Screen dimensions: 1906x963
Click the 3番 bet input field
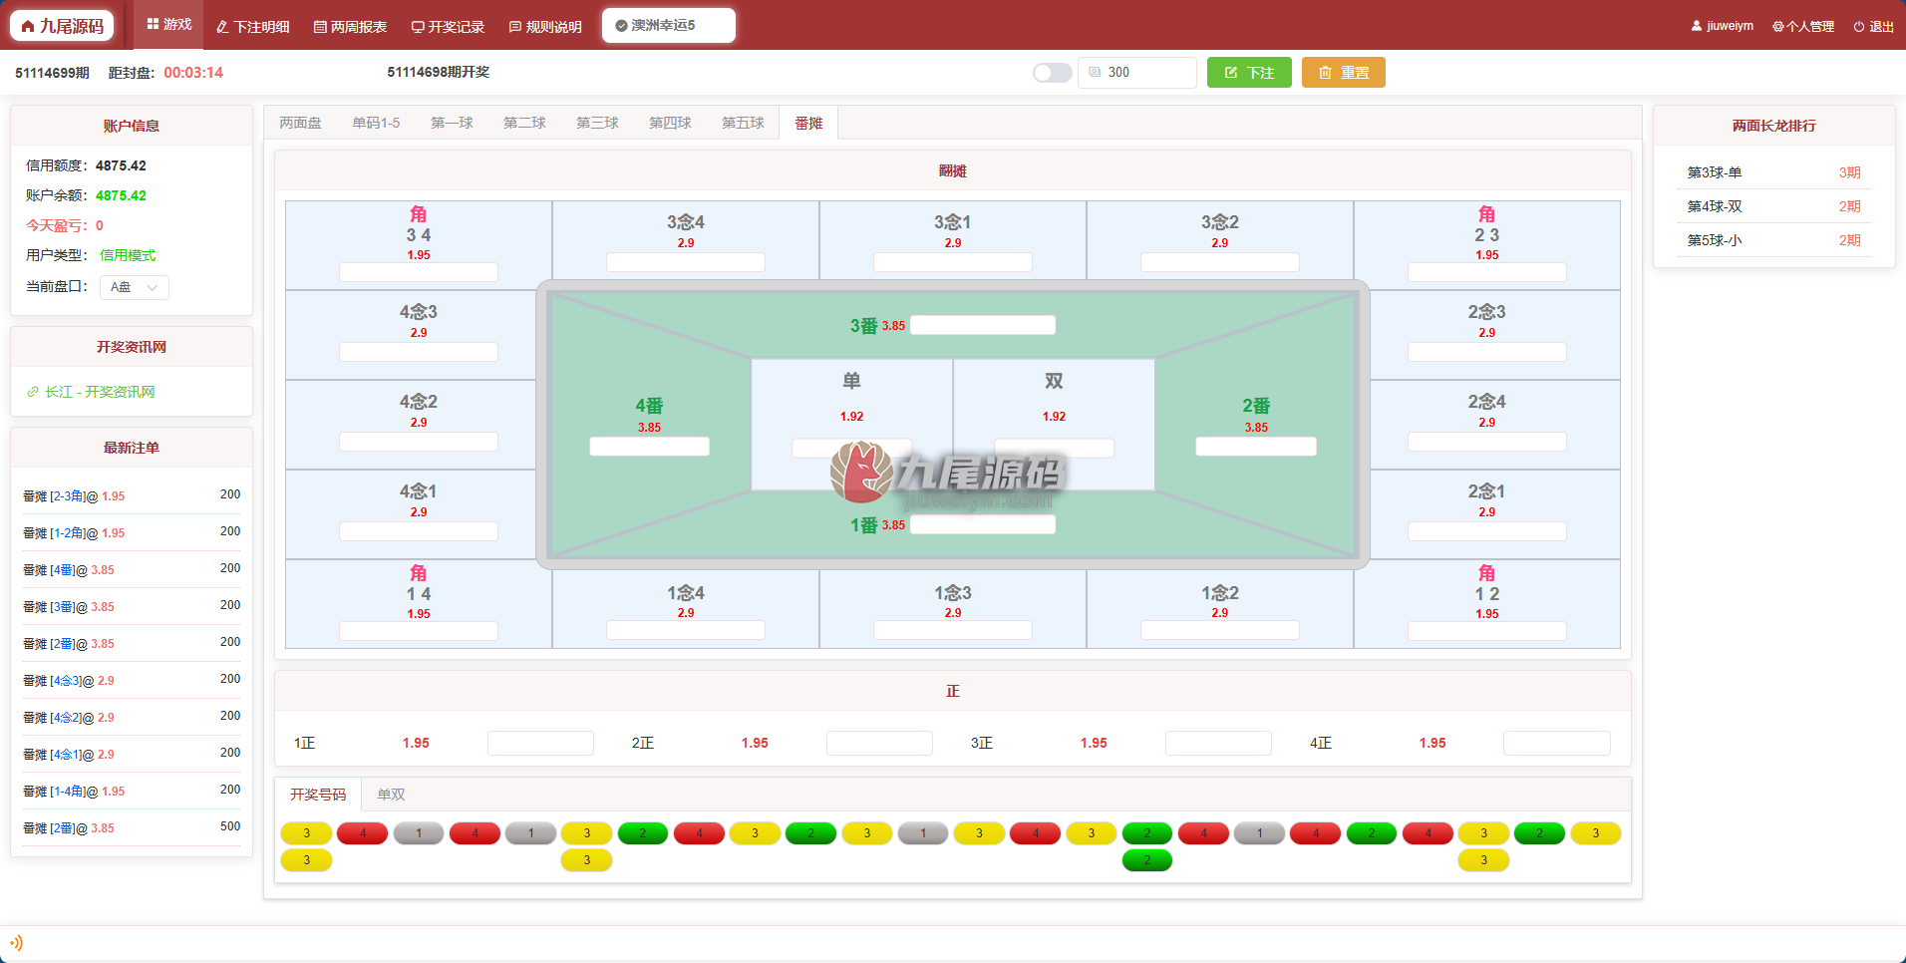tap(983, 325)
